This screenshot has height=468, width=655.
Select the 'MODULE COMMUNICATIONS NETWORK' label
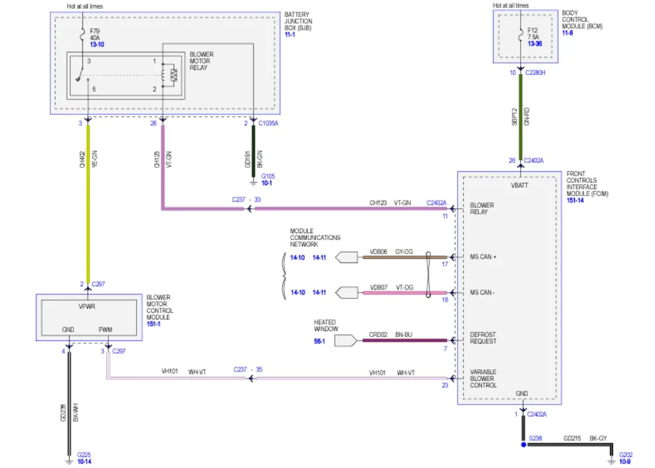316,238
